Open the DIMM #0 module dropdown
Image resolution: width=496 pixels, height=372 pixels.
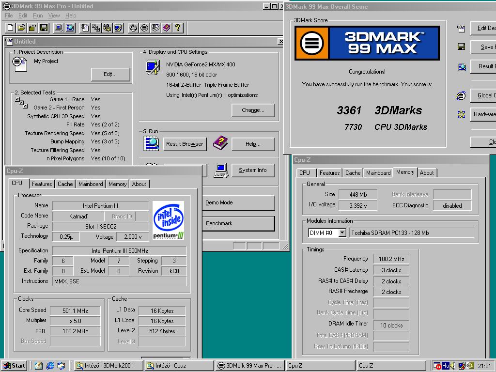pyautogui.click(x=342, y=233)
